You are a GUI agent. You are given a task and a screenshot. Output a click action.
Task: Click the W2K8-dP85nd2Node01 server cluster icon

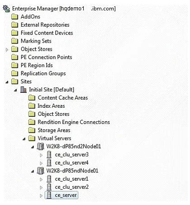tap(40, 147)
